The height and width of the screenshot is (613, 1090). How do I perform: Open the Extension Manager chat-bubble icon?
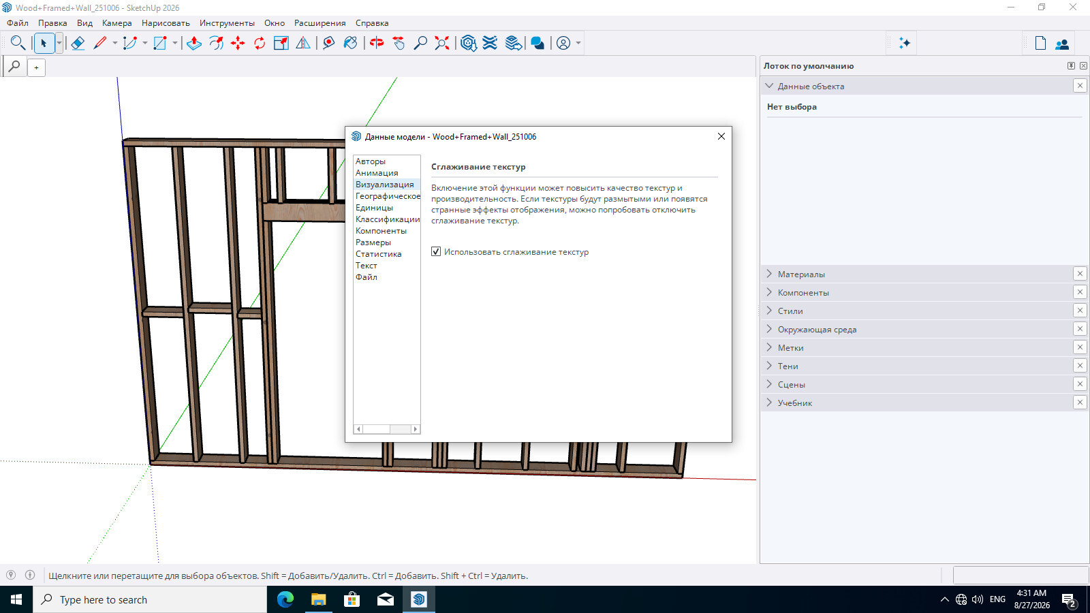[538, 43]
